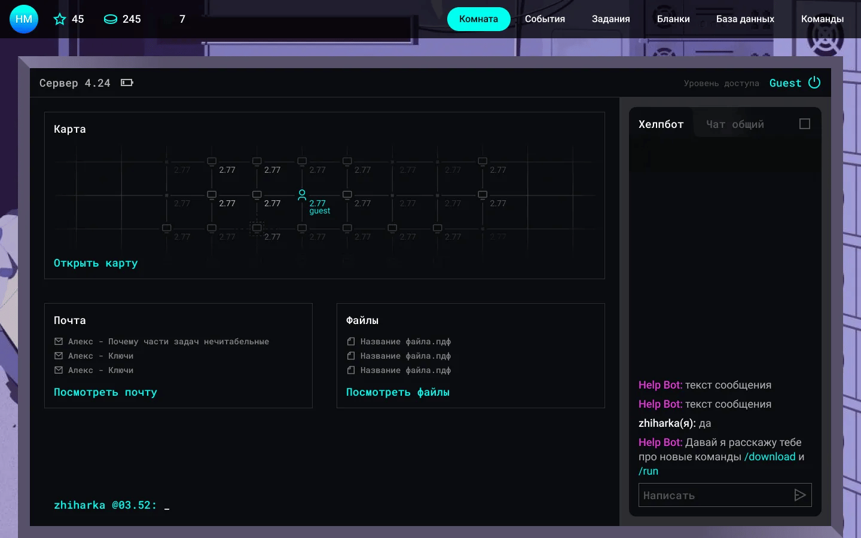Open email about нечитабельные задачи
The height and width of the screenshot is (538, 861).
click(167, 341)
